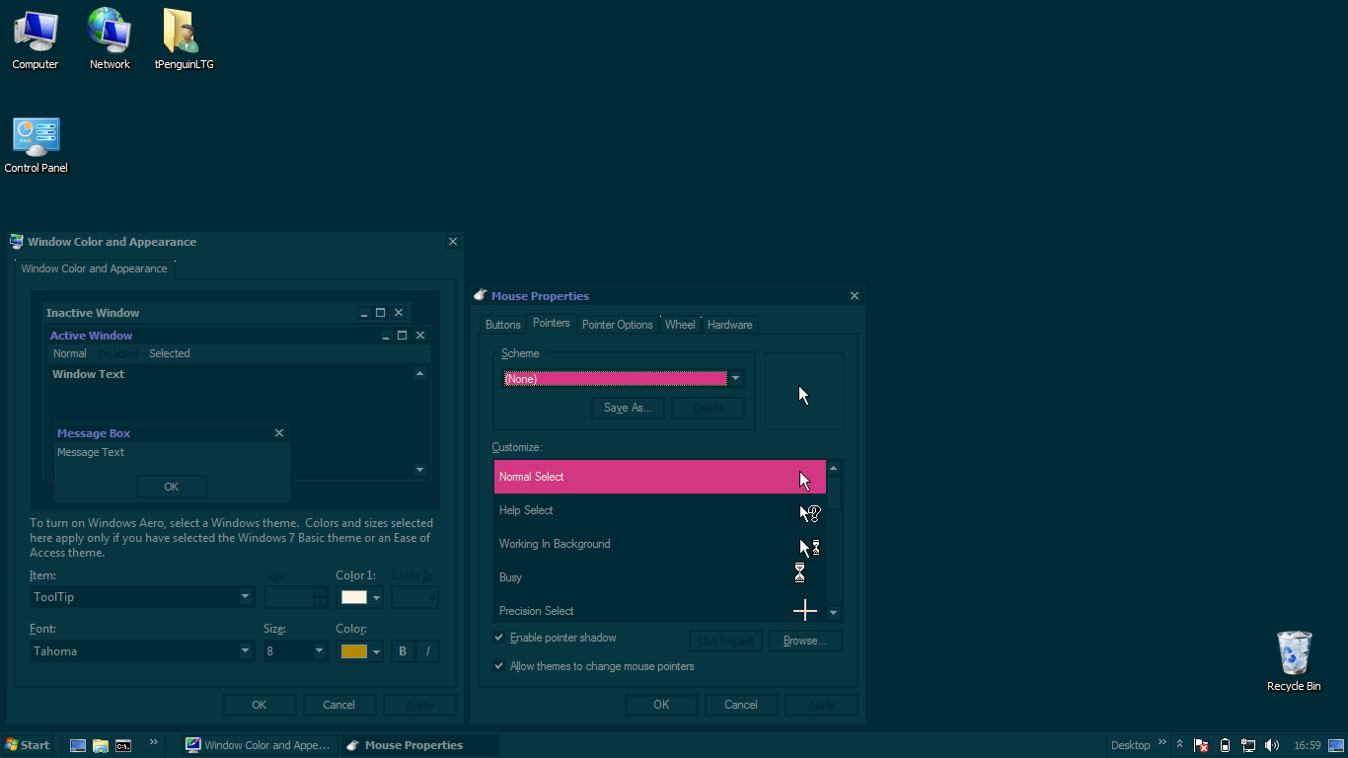Image resolution: width=1348 pixels, height=758 pixels.
Task: Launch Command Prompt from quick launch
Action: click(123, 745)
